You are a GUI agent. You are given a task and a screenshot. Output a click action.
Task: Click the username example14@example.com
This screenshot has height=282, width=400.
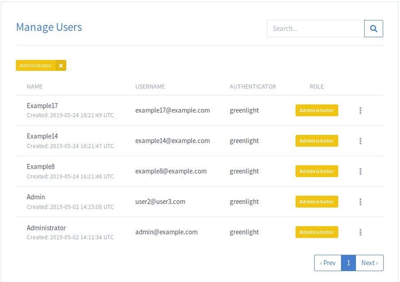point(173,141)
